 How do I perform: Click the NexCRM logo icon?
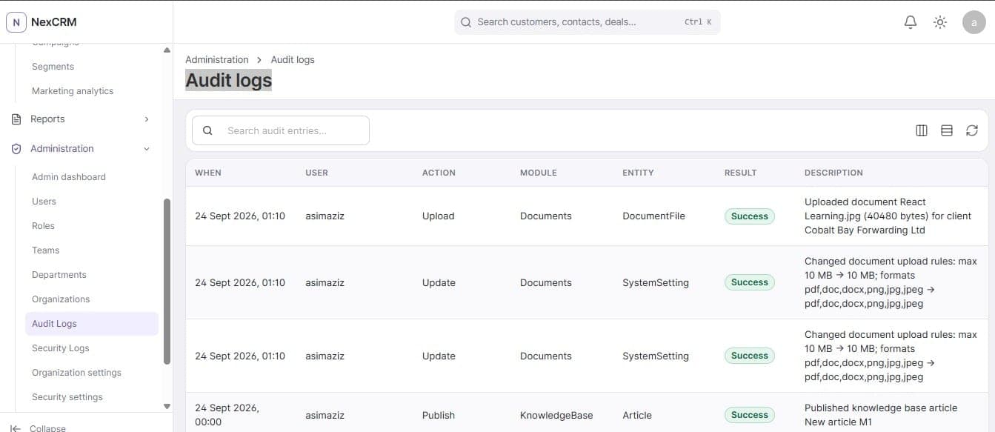[x=16, y=22]
